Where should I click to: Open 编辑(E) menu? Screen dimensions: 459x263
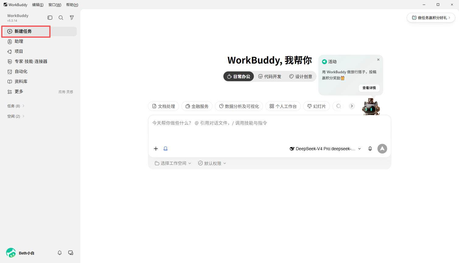[38, 5]
